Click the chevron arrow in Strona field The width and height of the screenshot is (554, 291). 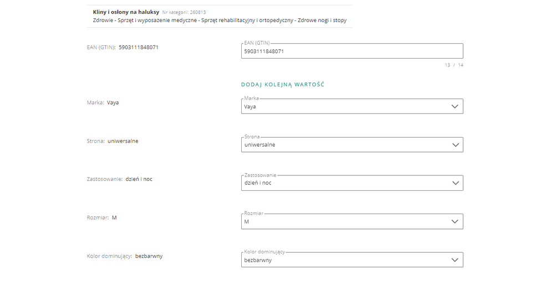tap(455, 145)
